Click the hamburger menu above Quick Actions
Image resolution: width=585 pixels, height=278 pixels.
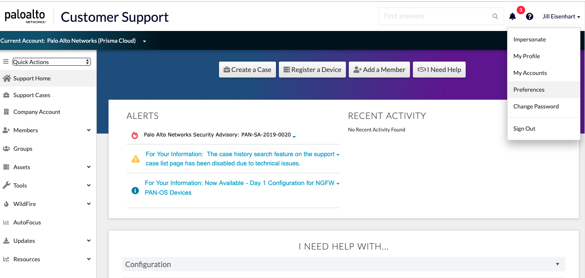tap(6, 61)
